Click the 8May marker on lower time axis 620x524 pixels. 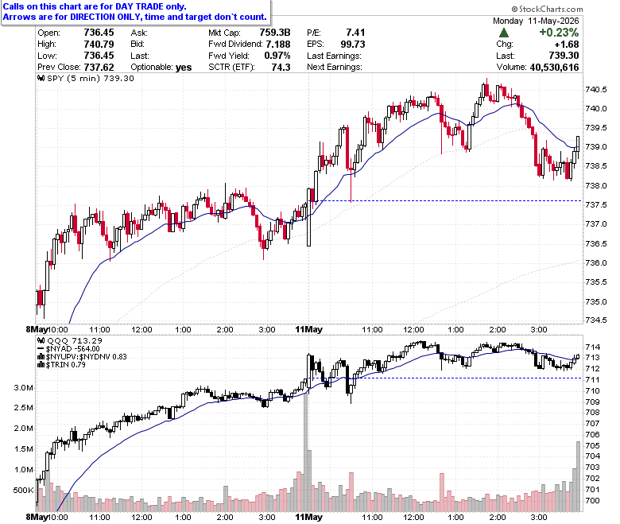(x=37, y=517)
